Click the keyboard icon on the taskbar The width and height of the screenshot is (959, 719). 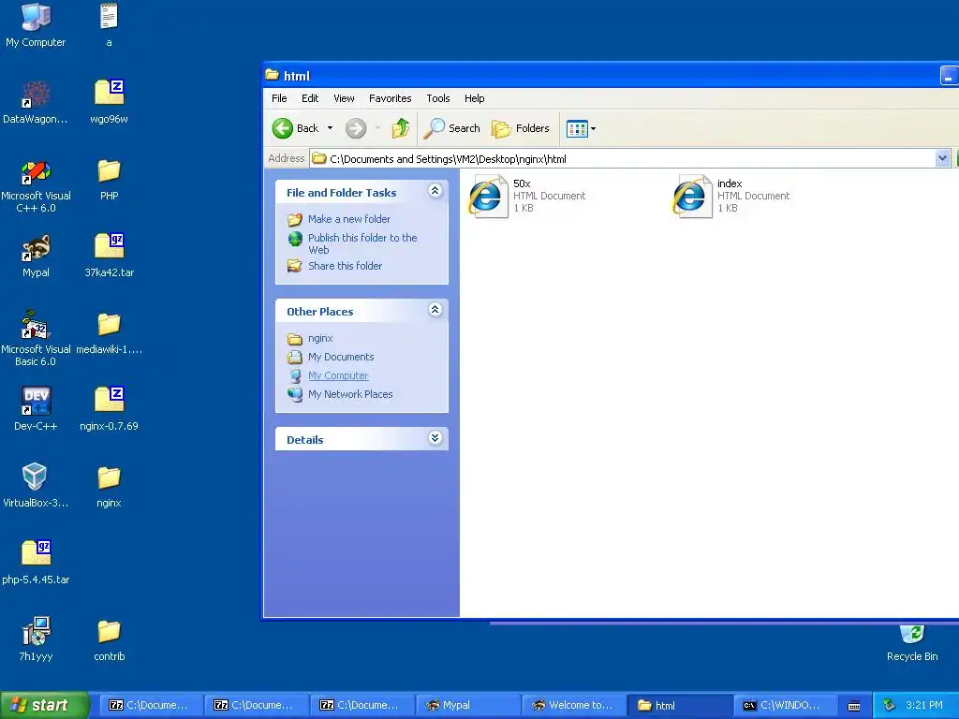[x=854, y=706]
